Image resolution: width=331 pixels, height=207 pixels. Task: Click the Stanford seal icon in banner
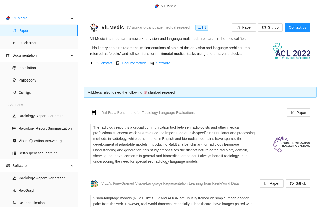coord(145,93)
